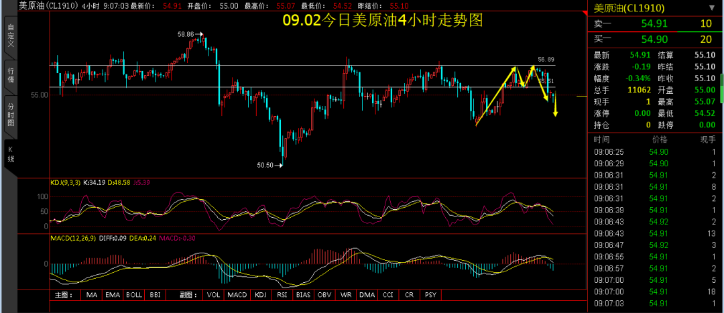Show the CR sub-chart indicator
Viewport: 724px width, 313px height.
tap(409, 294)
